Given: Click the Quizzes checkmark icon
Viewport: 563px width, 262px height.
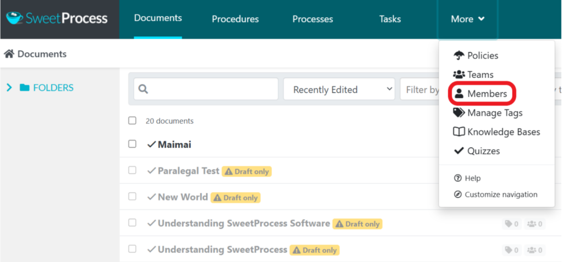Looking at the screenshot, I should point(459,150).
